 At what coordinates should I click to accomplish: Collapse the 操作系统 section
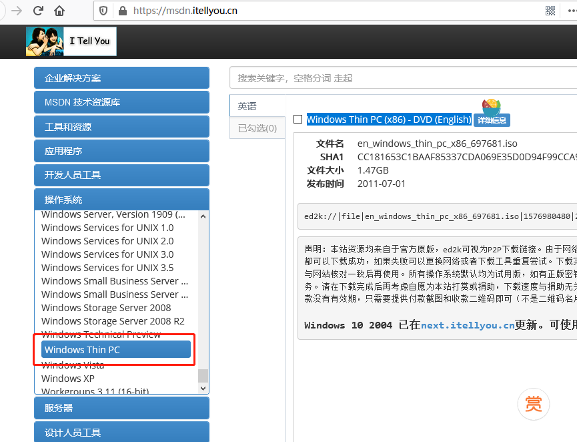click(x=122, y=200)
